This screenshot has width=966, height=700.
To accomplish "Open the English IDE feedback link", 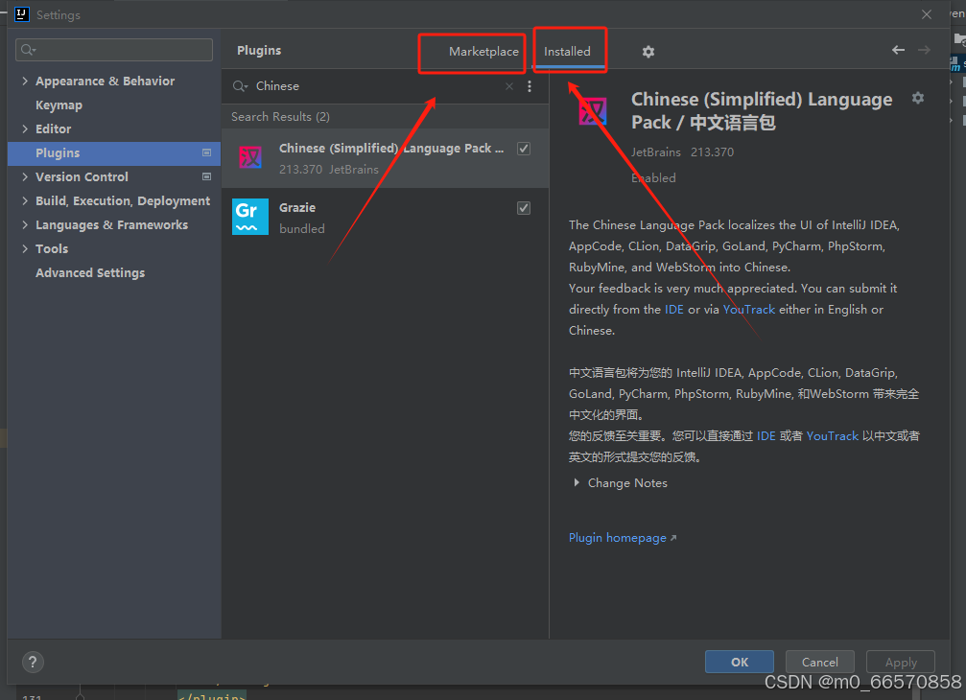I will (x=674, y=309).
